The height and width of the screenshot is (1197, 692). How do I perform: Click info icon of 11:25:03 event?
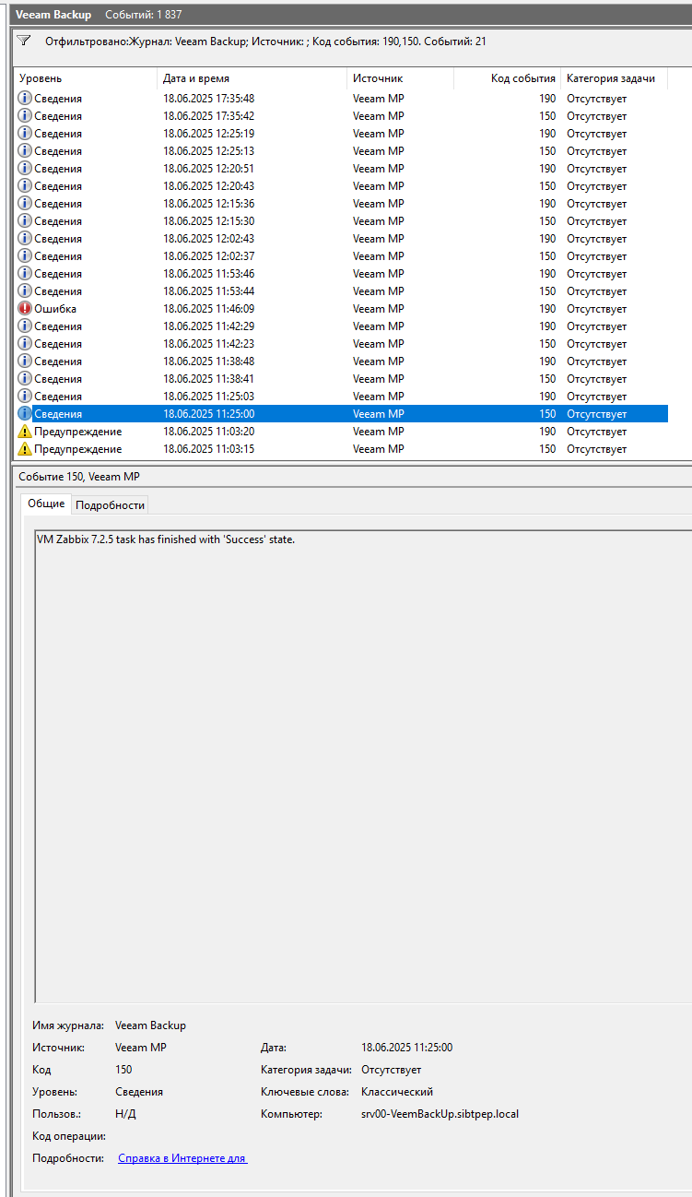pyautogui.click(x=25, y=397)
